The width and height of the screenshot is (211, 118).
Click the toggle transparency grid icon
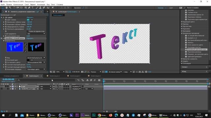pos(106,72)
